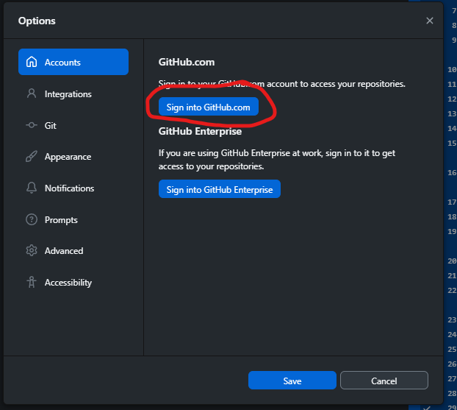Select the Notifications tab

[73, 188]
